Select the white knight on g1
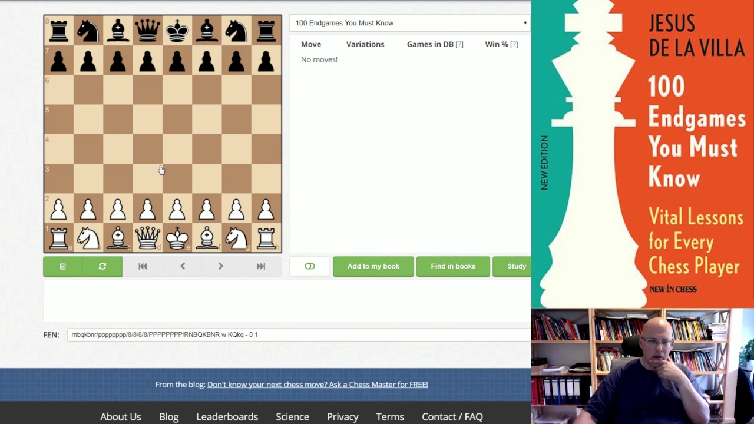 (x=236, y=237)
